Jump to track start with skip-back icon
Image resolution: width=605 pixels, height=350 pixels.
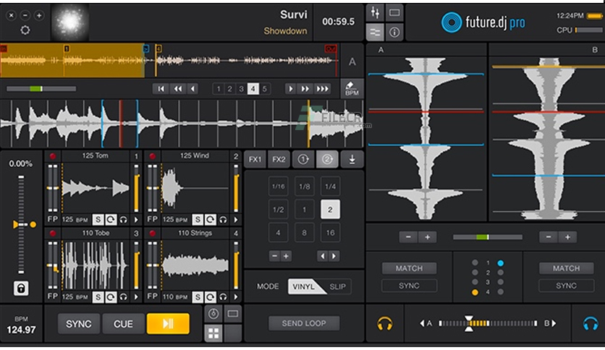161,89
